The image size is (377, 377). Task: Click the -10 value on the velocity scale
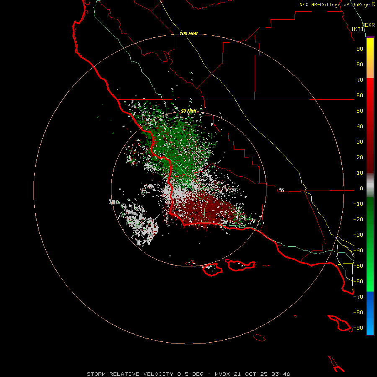[x=358, y=204]
